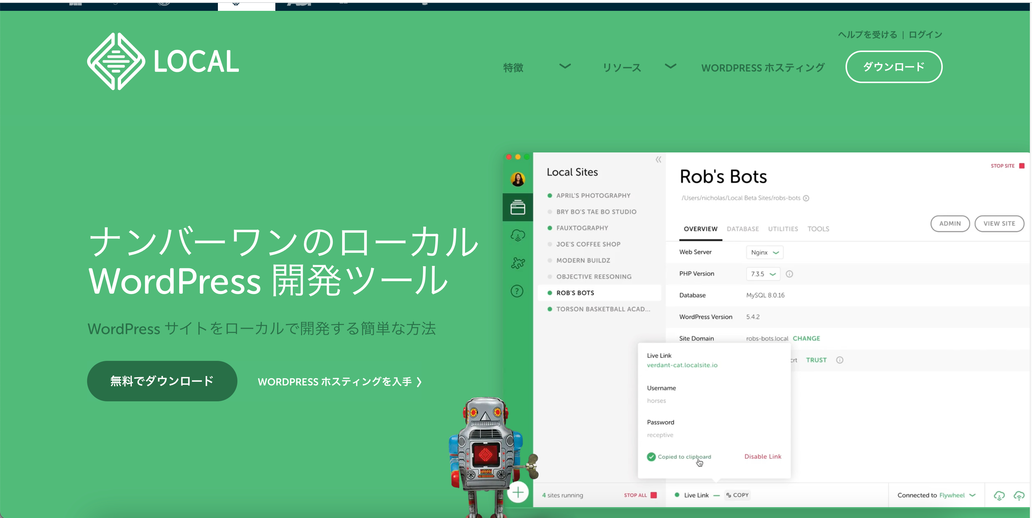1032x518 pixels.
Task: Switch to the DATABASE tab
Action: (743, 229)
